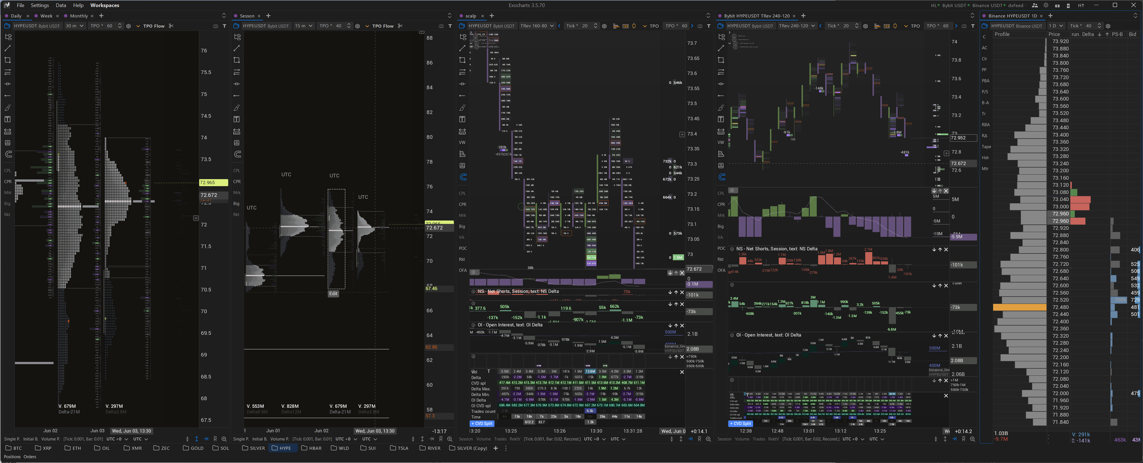Expand TPO Flow template chevron in Sesson panel

click(x=367, y=26)
